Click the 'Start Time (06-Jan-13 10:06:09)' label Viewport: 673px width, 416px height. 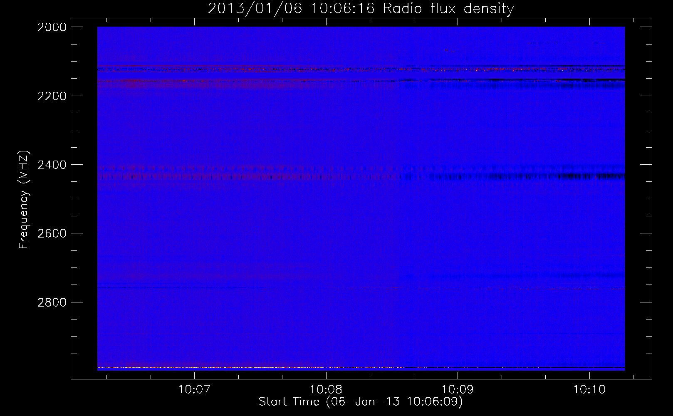tap(361, 402)
